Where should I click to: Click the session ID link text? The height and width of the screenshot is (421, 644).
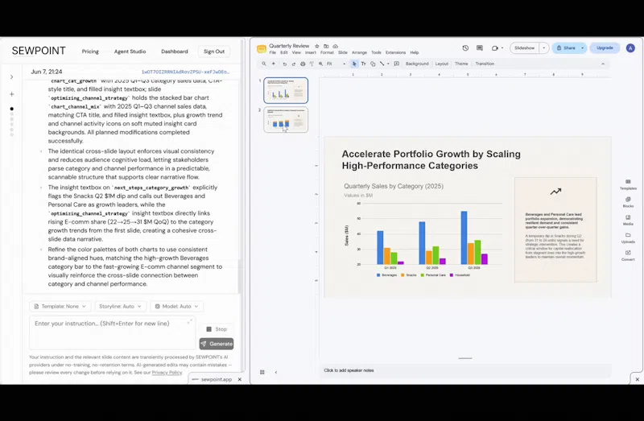click(x=185, y=72)
